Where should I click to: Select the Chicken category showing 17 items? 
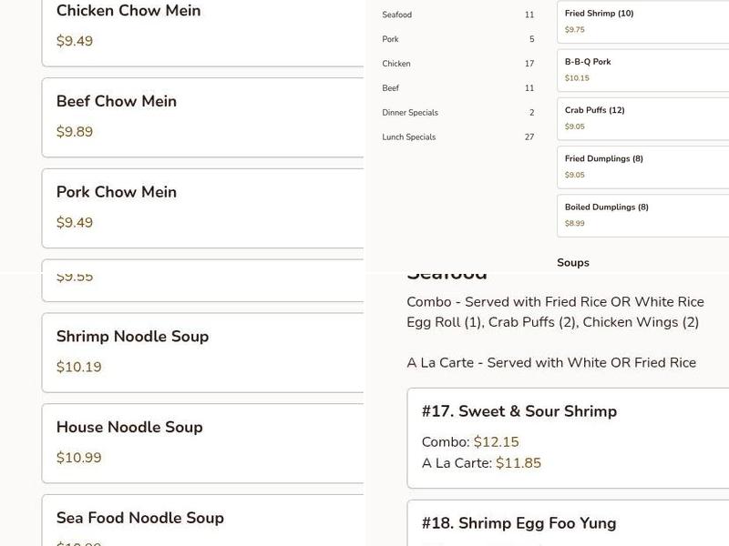pos(395,64)
